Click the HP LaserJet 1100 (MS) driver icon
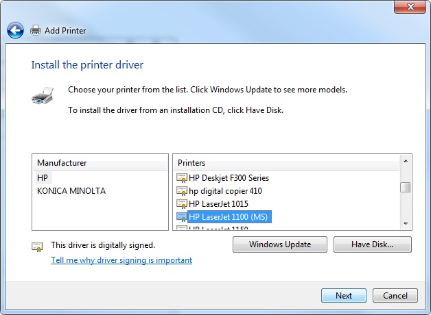This screenshot has height=315, width=431. coord(181,217)
